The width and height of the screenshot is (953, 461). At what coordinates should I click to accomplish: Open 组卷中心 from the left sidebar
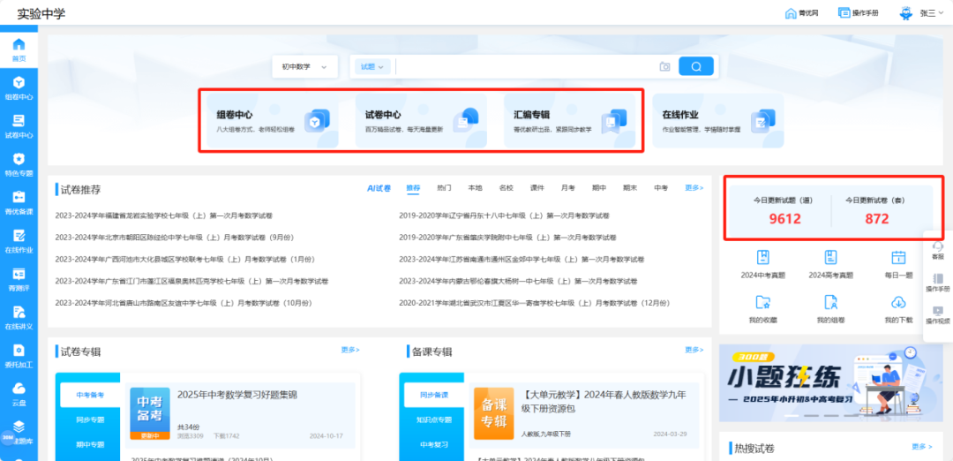[x=19, y=88]
